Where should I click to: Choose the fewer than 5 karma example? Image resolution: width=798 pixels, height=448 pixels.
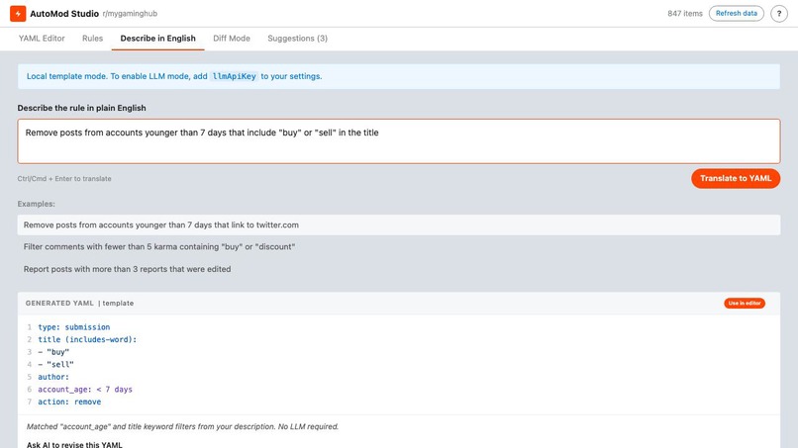click(398, 246)
